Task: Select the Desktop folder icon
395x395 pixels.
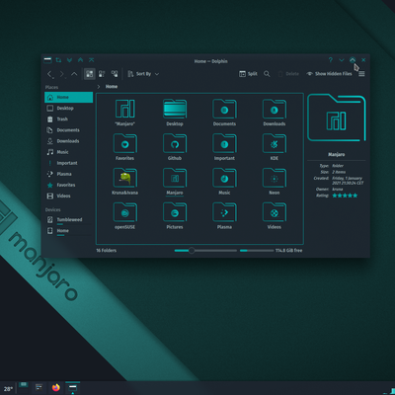Action: point(175,109)
